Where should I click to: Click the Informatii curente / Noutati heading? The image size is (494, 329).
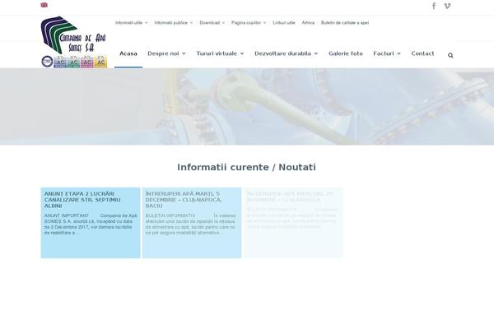(x=246, y=167)
